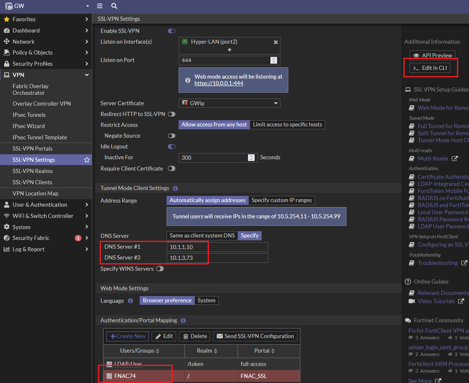The height and width of the screenshot is (383, 469).
Task: Open search via magnifier icon in header
Action: [x=114, y=6]
